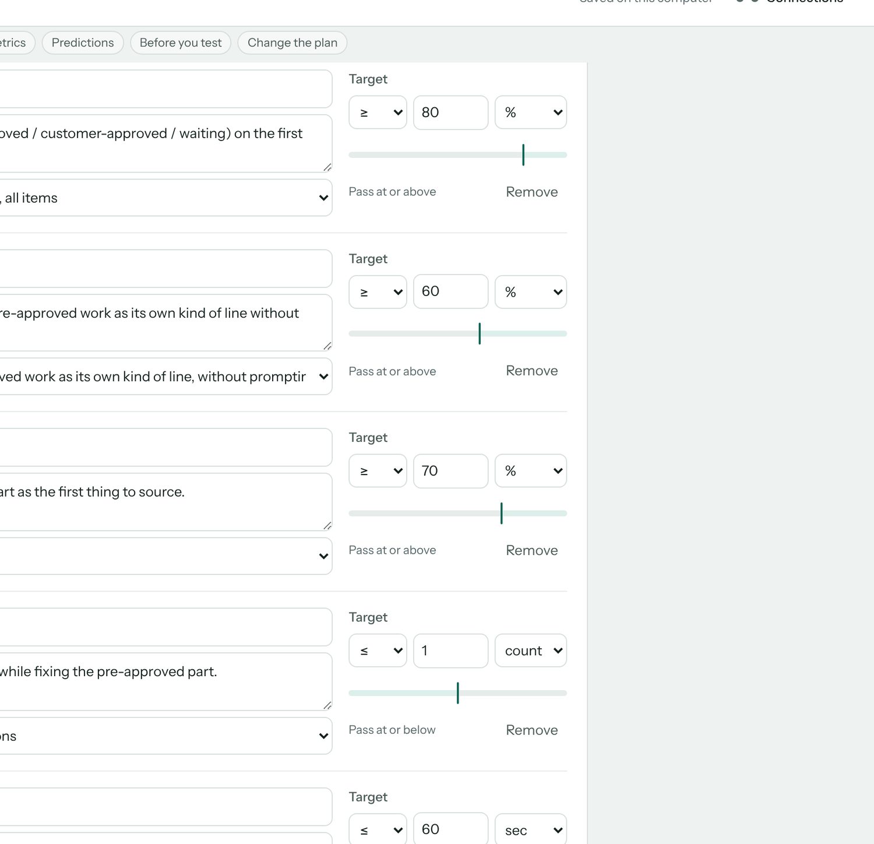Image resolution: width=874 pixels, height=844 pixels.
Task: Remove the metric with the count target
Action: [532, 730]
